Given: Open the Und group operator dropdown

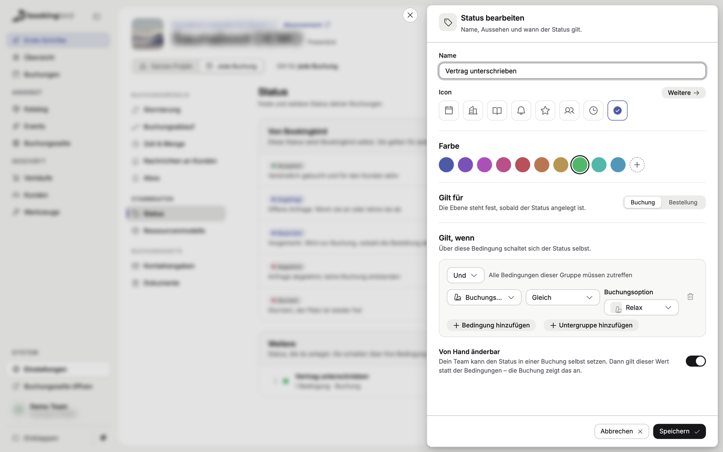Looking at the screenshot, I should tap(465, 275).
